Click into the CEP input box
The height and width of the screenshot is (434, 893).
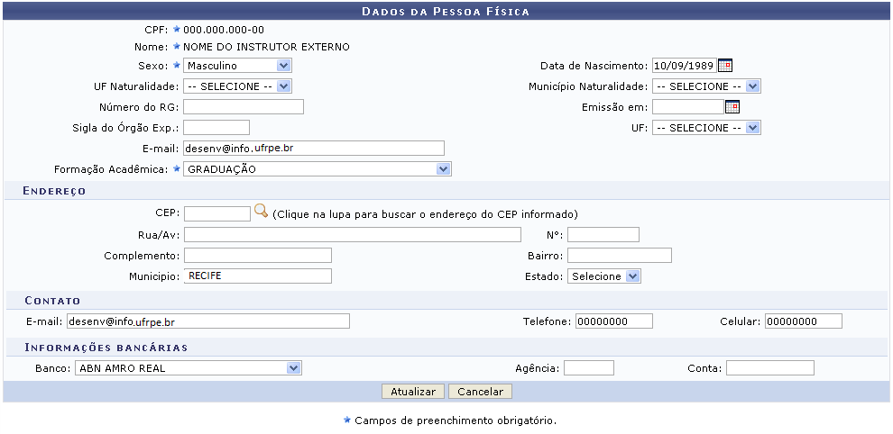pos(216,213)
